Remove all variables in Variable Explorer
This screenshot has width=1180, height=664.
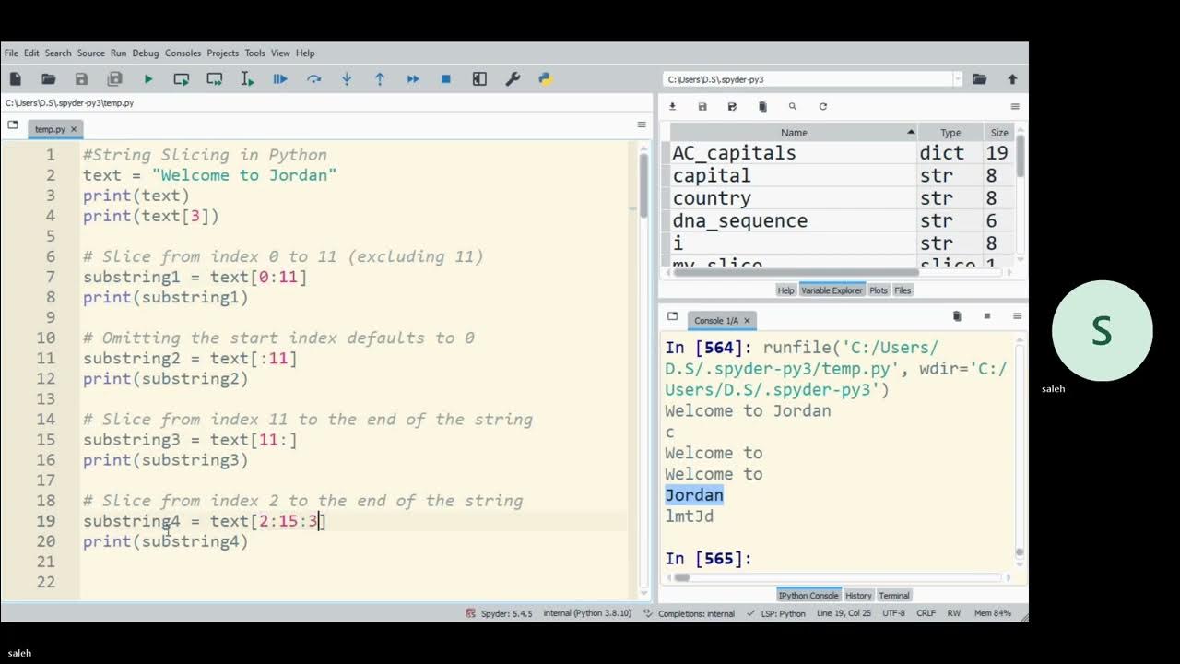(x=762, y=107)
